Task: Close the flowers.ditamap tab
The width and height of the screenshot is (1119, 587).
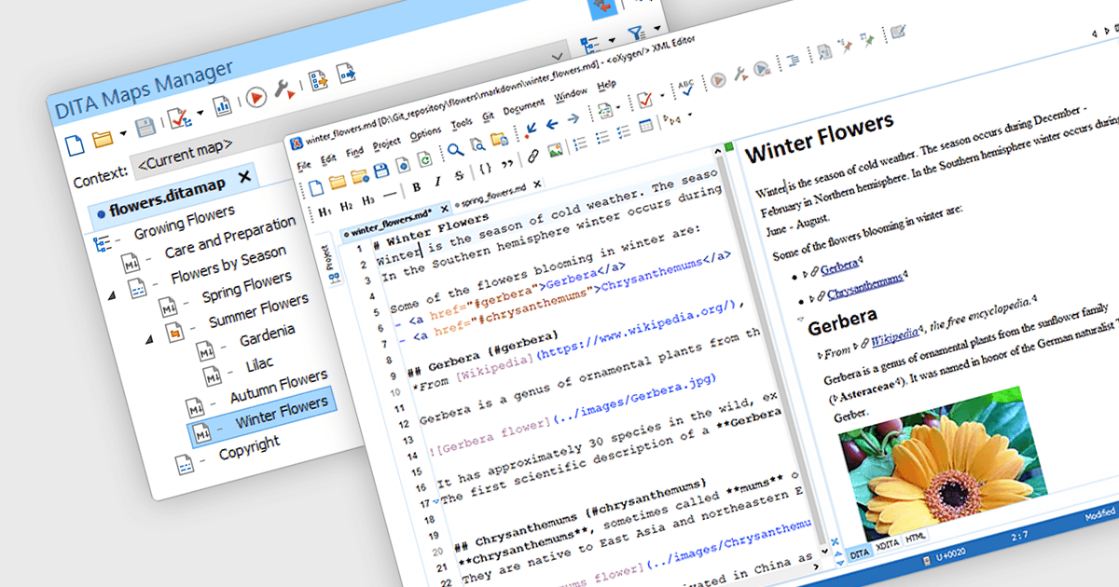Action: click(x=244, y=176)
